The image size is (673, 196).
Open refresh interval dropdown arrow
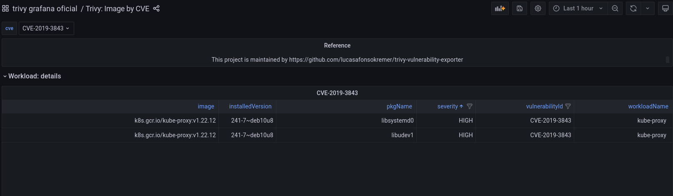click(648, 8)
